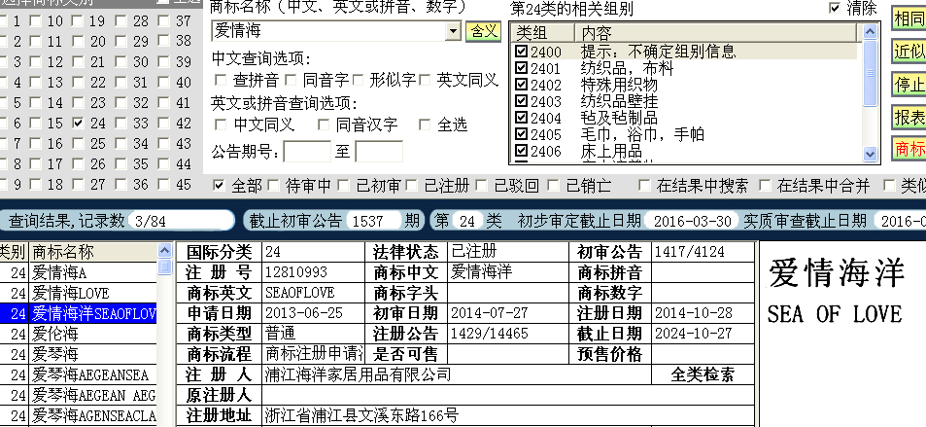Screen dimensions: 926x427
Task: Click the group list scrollbar thumb
Action: pyautogui.click(x=870, y=73)
